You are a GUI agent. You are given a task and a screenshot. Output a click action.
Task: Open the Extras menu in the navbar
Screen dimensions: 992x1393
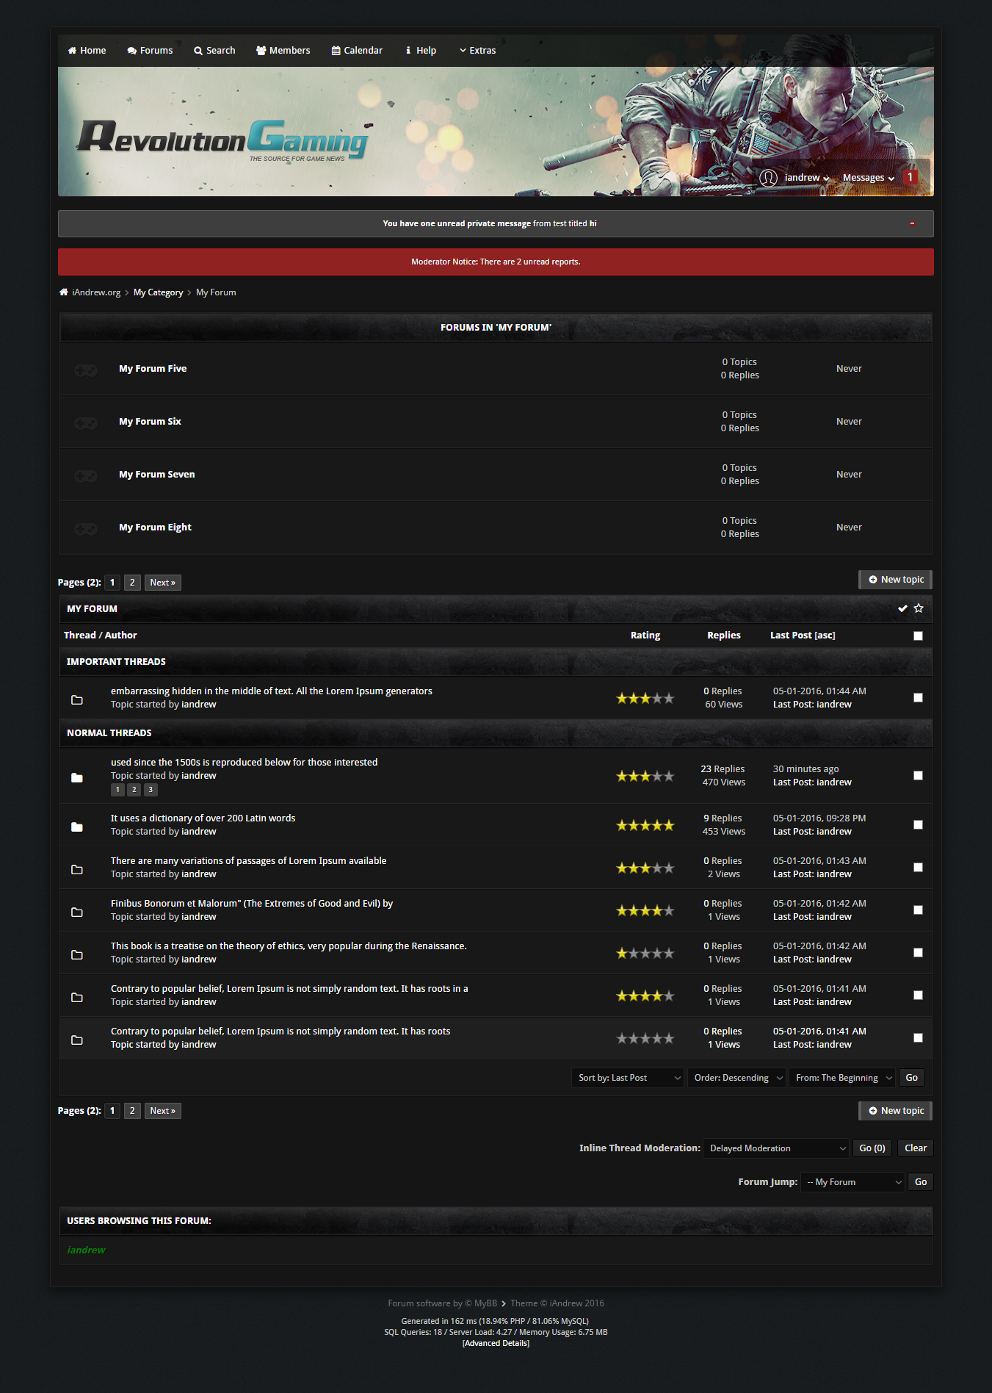(x=477, y=51)
